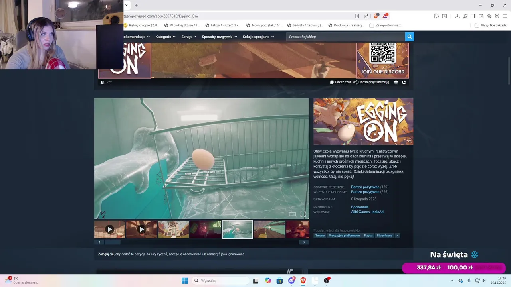
Task: Open Brave Shields lion icon
Action: 376,16
